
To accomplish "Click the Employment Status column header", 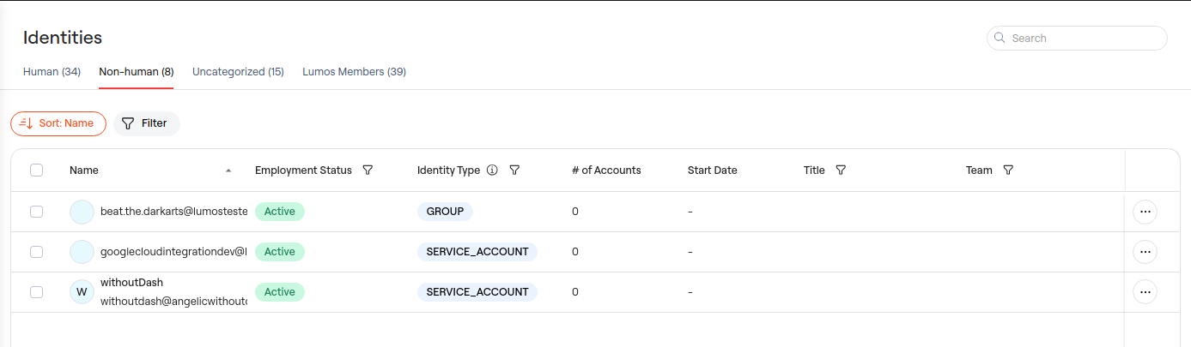I will click(303, 171).
